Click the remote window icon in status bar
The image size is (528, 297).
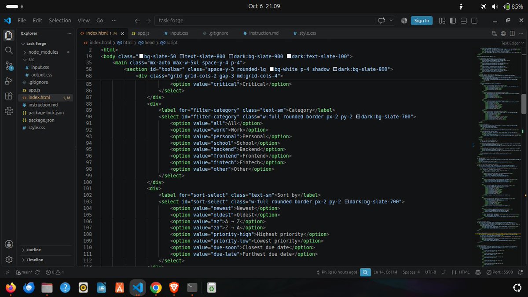7,272
